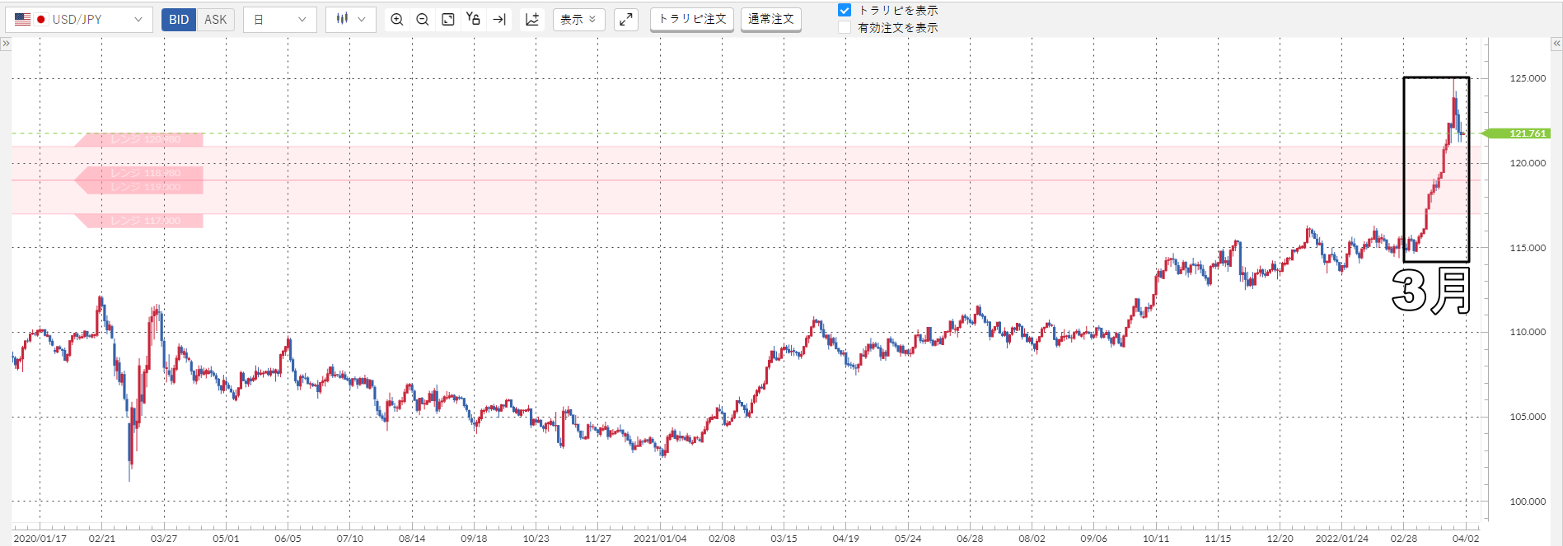Image resolution: width=1563 pixels, height=546 pixels.
Task: Click the 03/27 date axis label
Action: pos(164,539)
